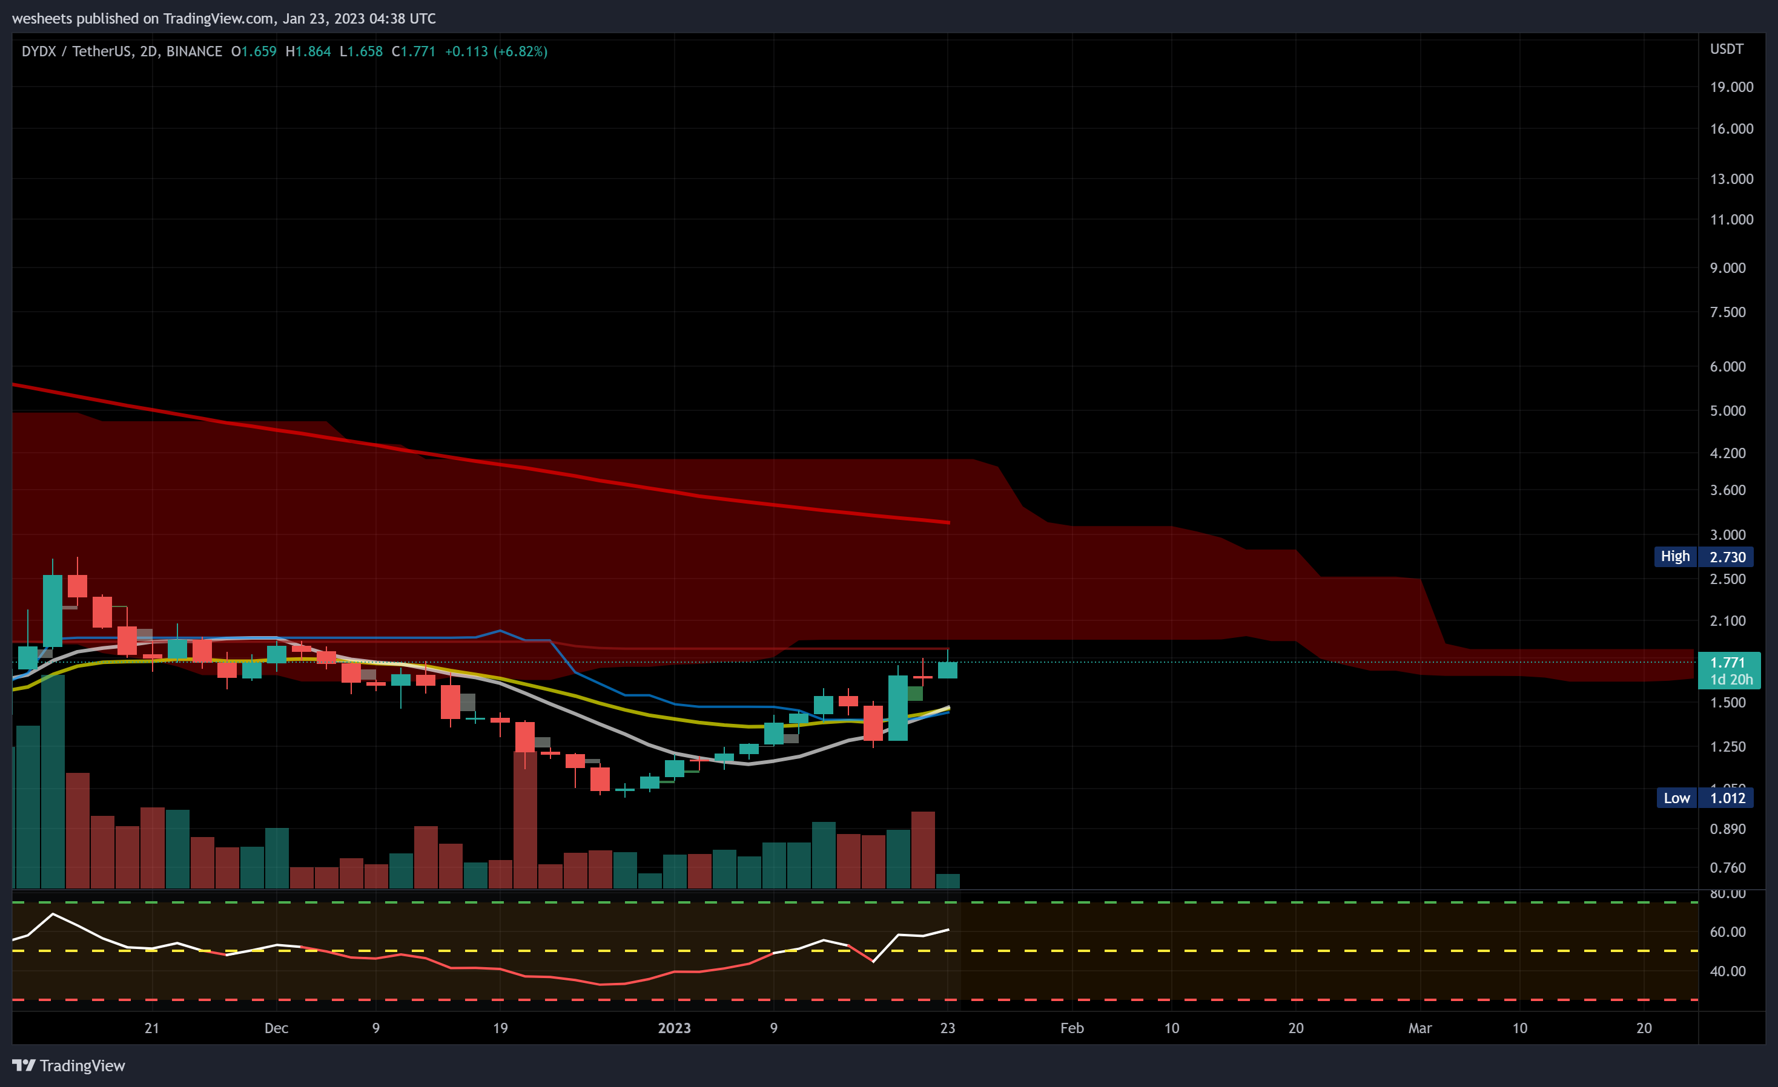
Task: Click the open value O1.659
Action: point(254,51)
